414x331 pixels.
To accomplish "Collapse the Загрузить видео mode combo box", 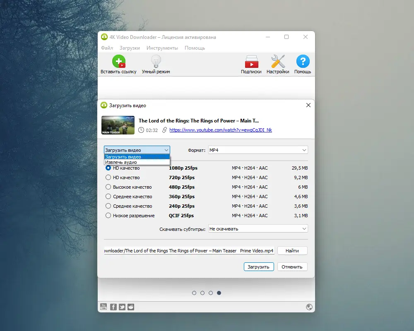I will pyautogui.click(x=137, y=150).
